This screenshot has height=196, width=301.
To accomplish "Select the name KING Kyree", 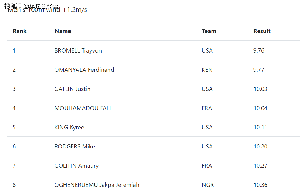I will click(69, 128).
